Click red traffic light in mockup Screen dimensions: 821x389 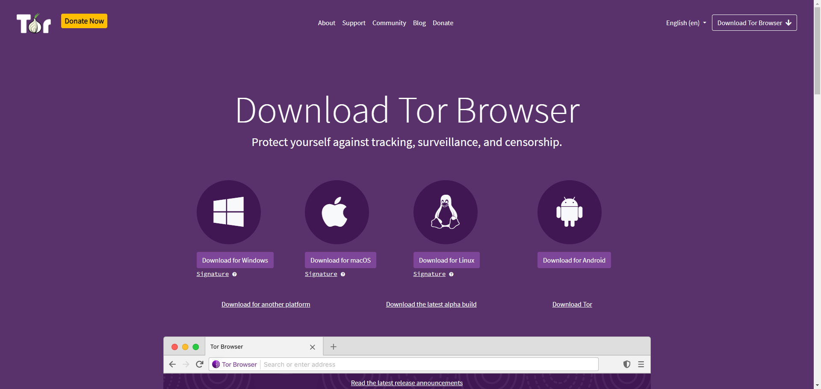click(174, 347)
